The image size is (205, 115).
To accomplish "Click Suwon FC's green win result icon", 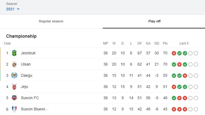I will (174, 98).
